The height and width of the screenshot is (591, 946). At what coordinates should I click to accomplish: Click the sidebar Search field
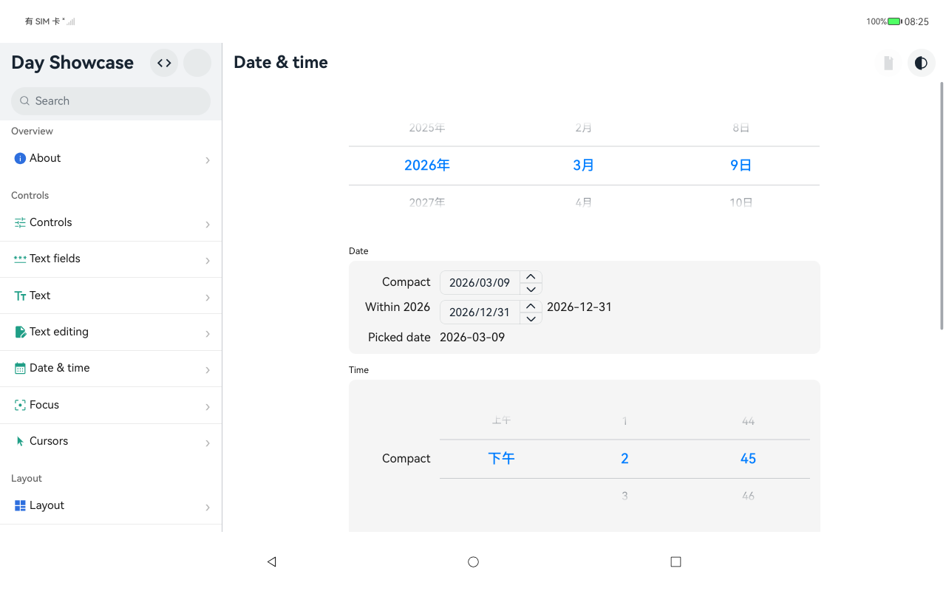111,101
